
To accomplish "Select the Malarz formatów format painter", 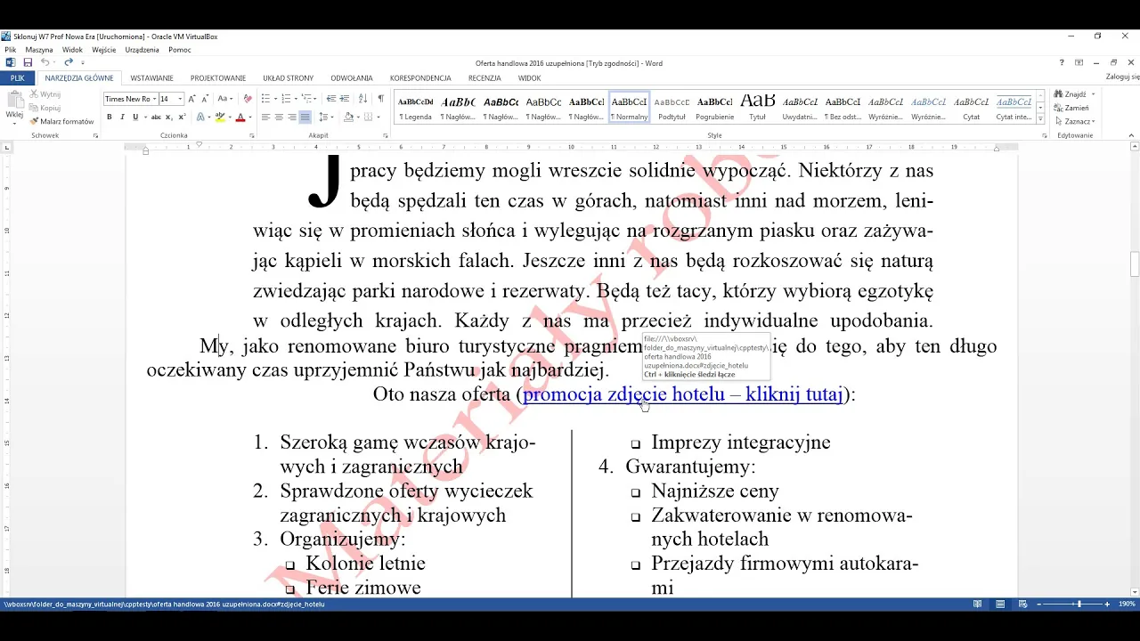I will pos(61,121).
